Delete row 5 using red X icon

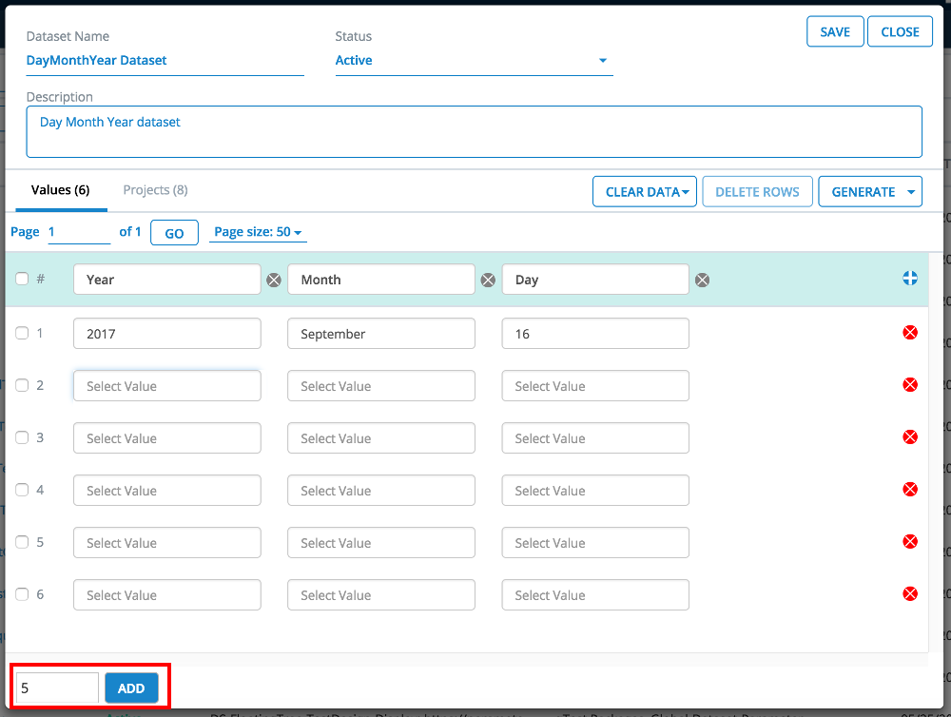click(x=910, y=542)
